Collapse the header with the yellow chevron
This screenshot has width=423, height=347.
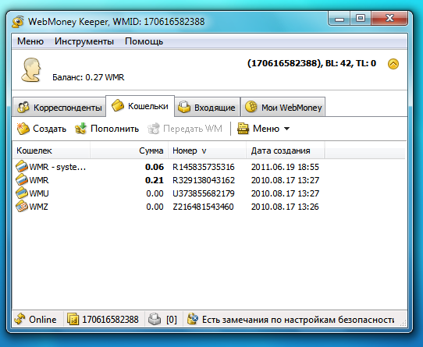click(x=393, y=64)
